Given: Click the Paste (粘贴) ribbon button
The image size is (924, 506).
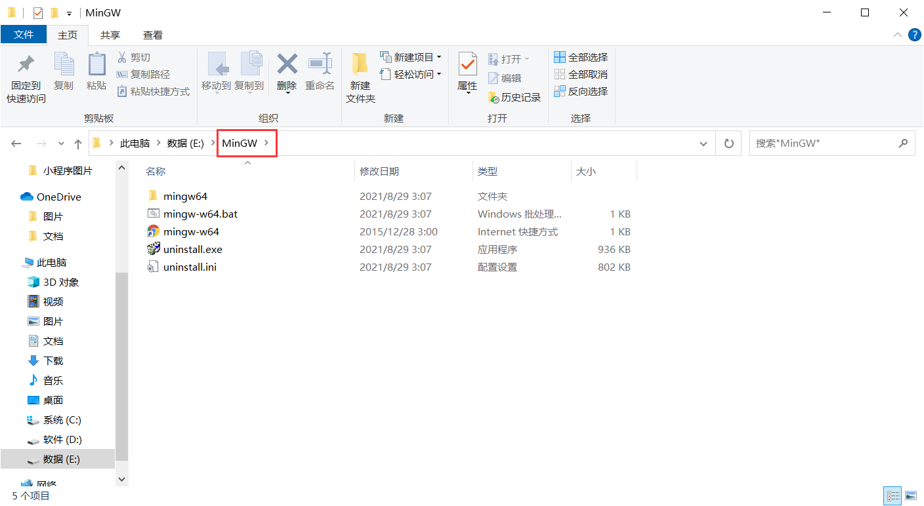Looking at the screenshot, I should pyautogui.click(x=96, y=72).
